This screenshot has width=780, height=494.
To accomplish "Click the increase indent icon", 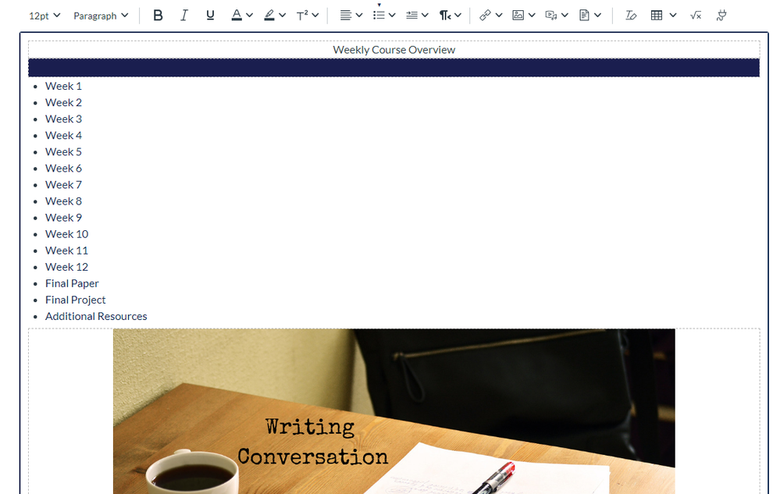I will pos(411,16).
